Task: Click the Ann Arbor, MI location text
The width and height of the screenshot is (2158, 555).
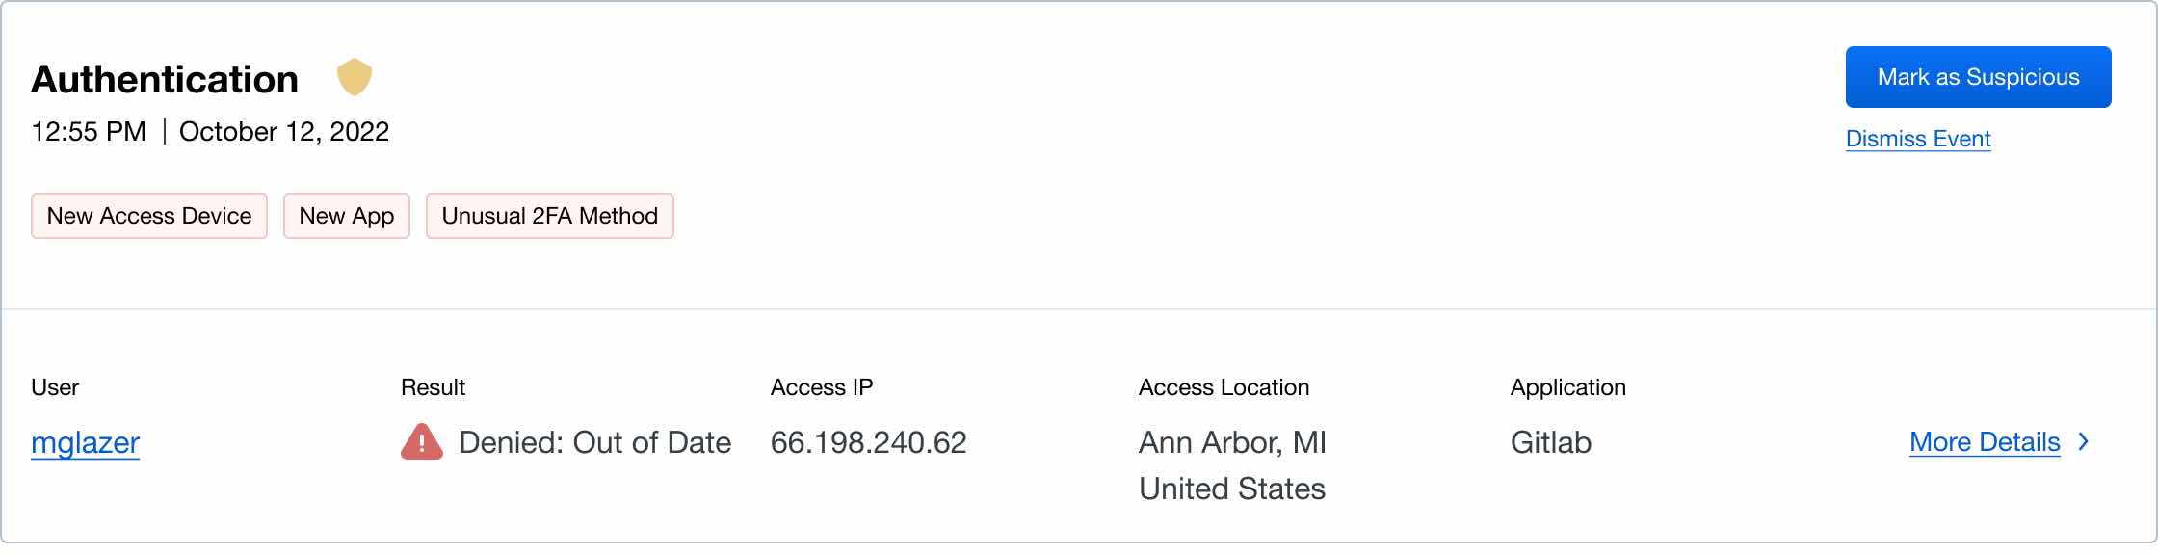Action: coord(1232,442)
